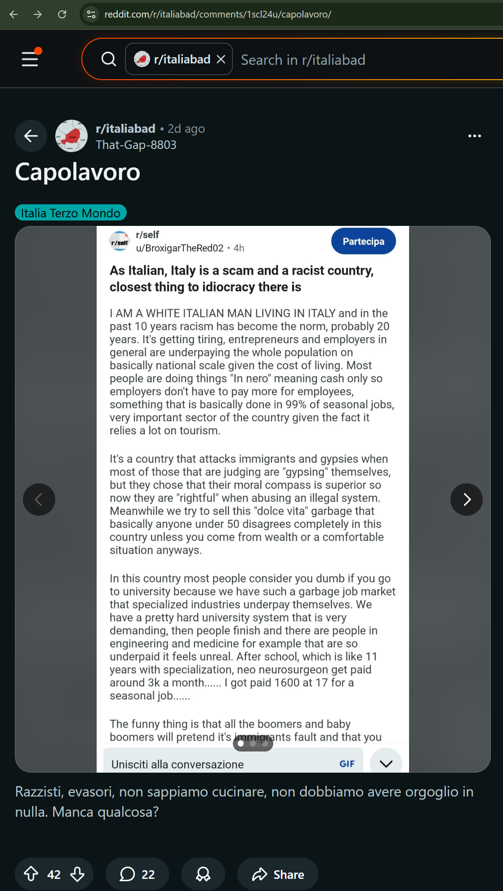Viewport: 503px width, 891px height.
Task: Remove the r/italiabad search filter
Action: pyautogui.click(x=221, y=59)
